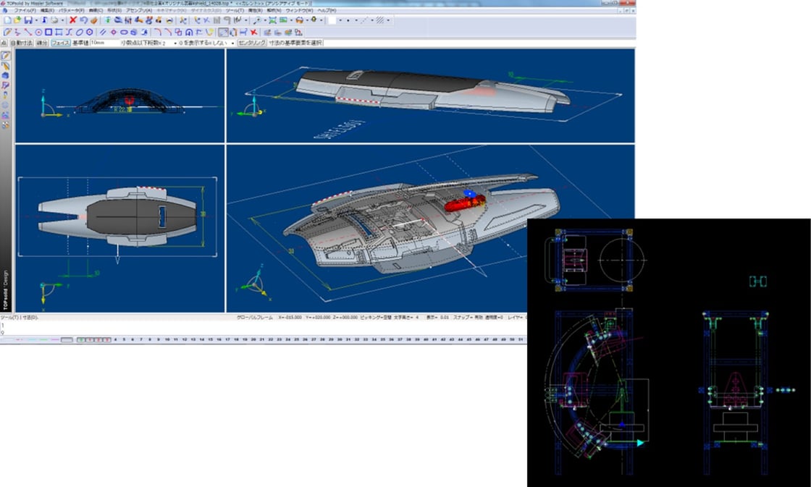Viewport: 811px width, 487px height.
Task: Click the Undo arrow icon
Action: click(83, 21)
